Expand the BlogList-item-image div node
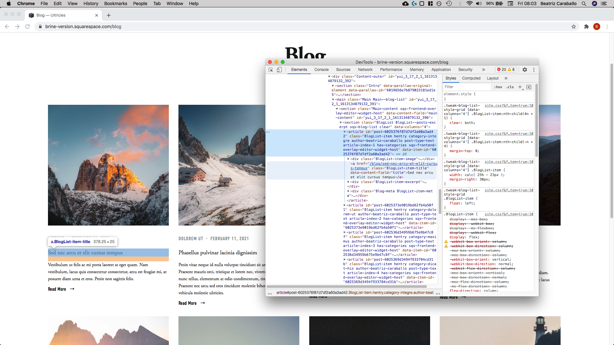This screenshot has width=614, height=345. coord(349,159)
